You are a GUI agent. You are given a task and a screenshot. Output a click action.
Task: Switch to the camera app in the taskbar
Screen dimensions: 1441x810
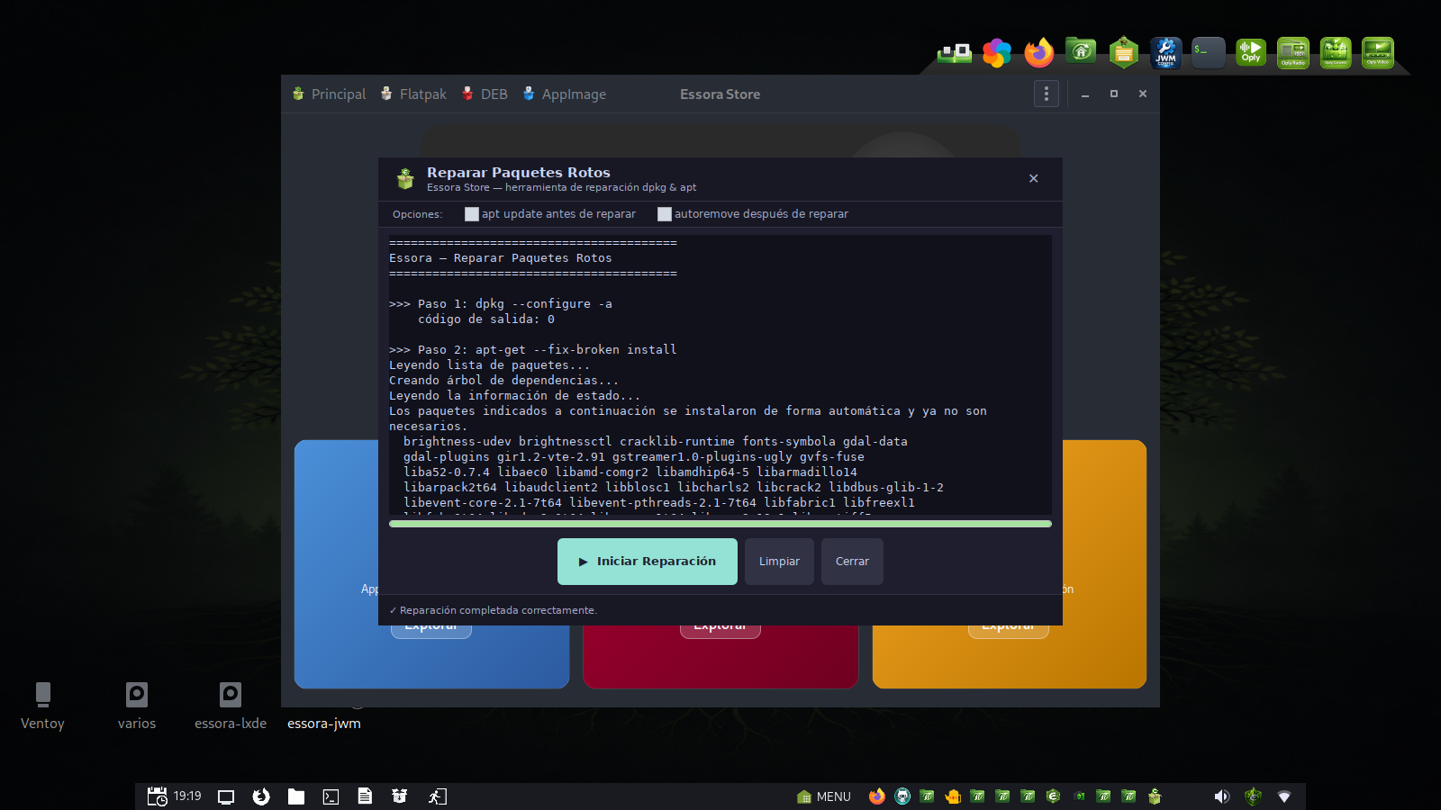1079,796
